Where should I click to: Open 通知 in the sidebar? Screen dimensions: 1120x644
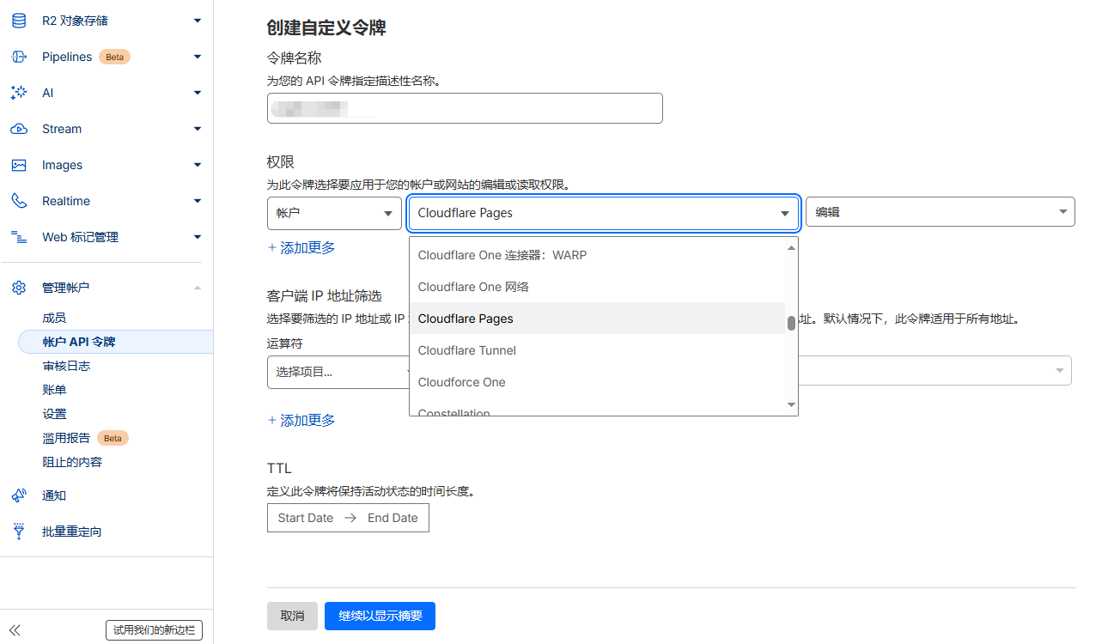pos(54,495)
